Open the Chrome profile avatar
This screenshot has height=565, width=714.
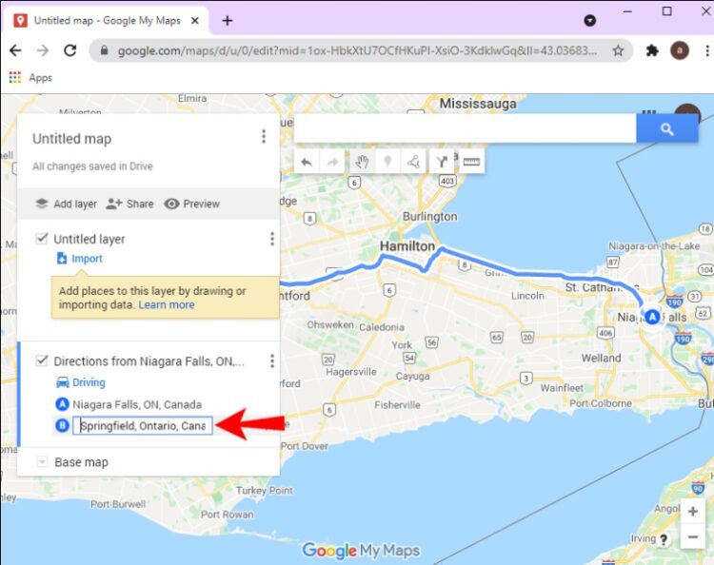pos(680,50)
